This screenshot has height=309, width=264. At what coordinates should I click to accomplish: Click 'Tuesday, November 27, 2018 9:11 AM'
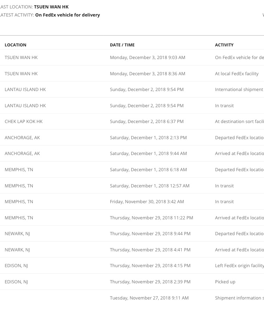(149, 298)
